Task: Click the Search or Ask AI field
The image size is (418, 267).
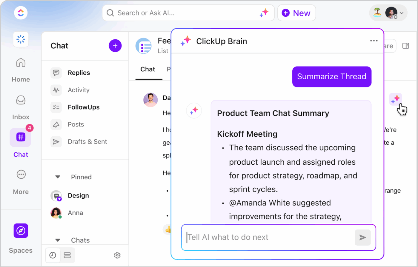Action: click(188, 13)
